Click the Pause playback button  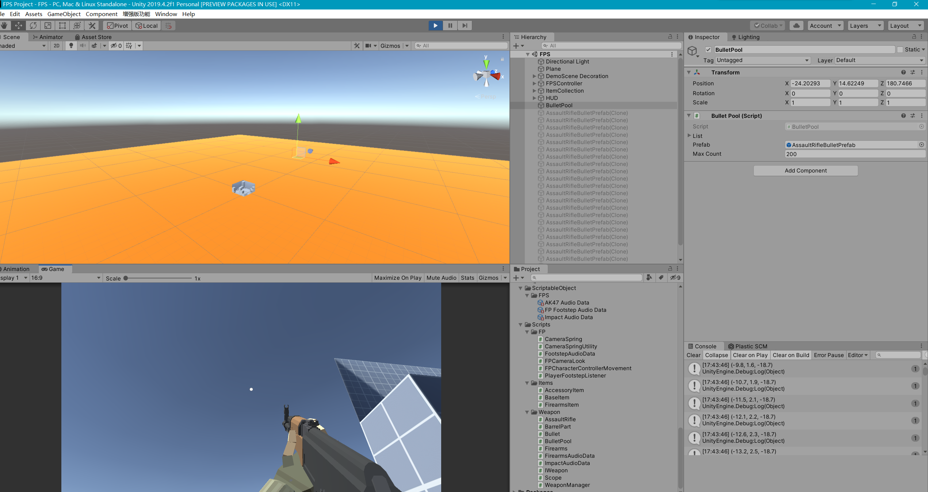click(x=450, y=26)
